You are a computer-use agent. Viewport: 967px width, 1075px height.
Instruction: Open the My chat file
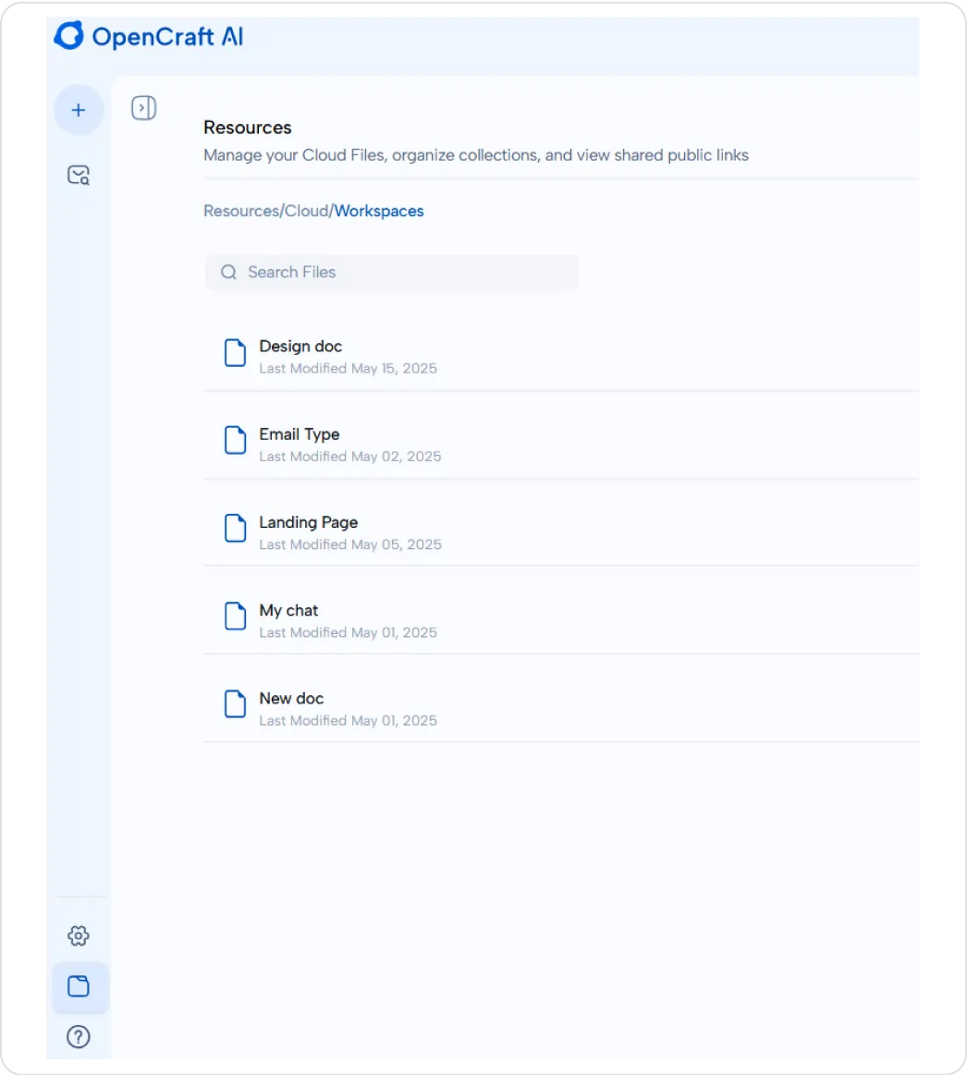pos(288,610)
